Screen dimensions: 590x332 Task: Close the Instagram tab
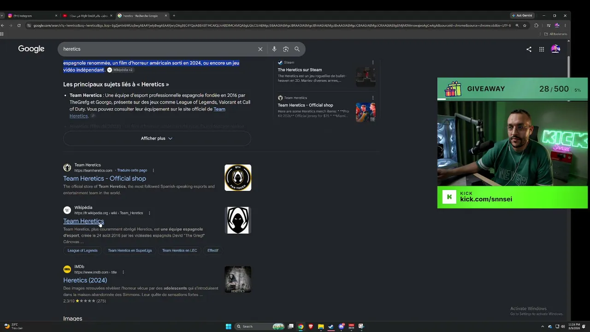(56, 16)
